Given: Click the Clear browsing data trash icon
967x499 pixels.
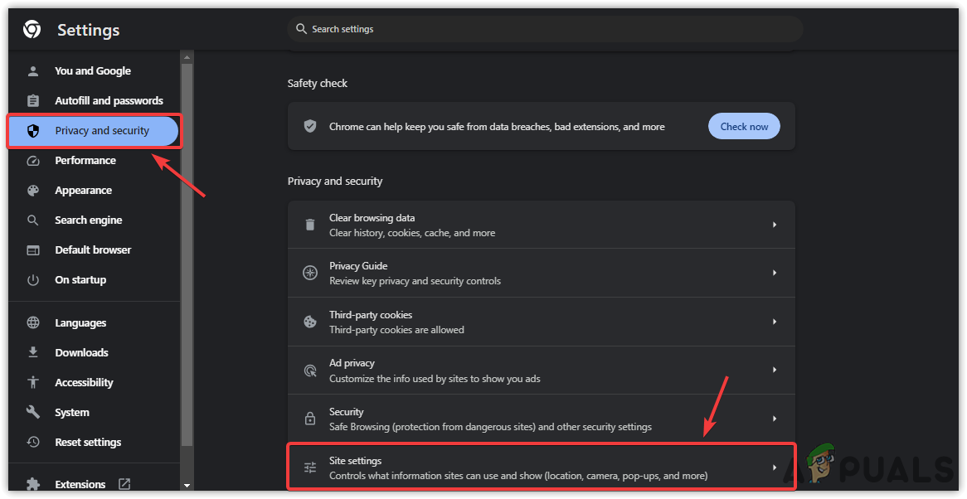Looking at the screenshot, I should pos(310,225).
